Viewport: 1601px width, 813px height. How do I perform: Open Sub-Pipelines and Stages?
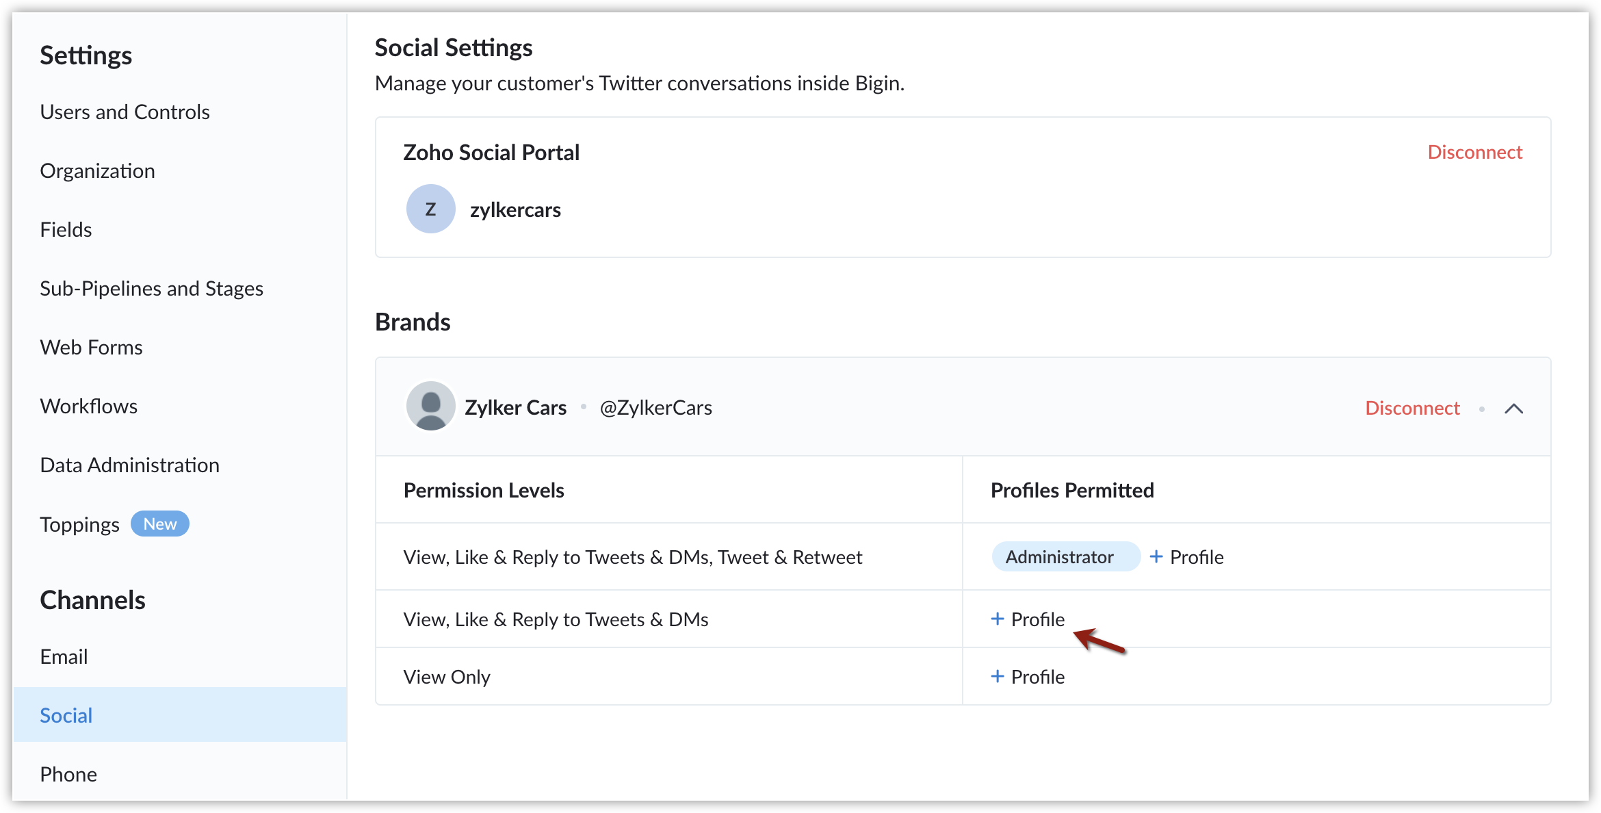click(151, 288)
